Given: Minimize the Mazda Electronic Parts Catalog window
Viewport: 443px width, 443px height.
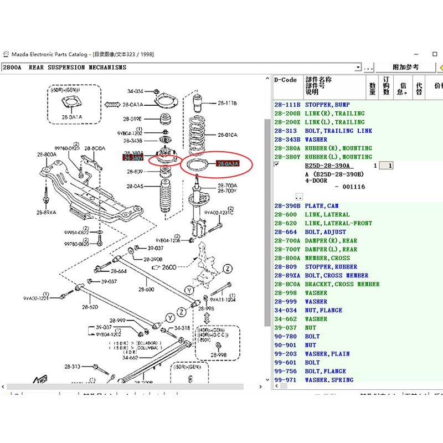Looking at the screenshot, I should pyautogui.click(x=416, y=54).
